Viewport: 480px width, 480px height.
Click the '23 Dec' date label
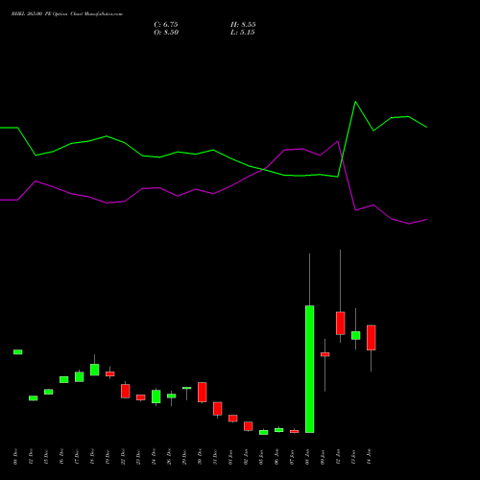click(138, 457)
